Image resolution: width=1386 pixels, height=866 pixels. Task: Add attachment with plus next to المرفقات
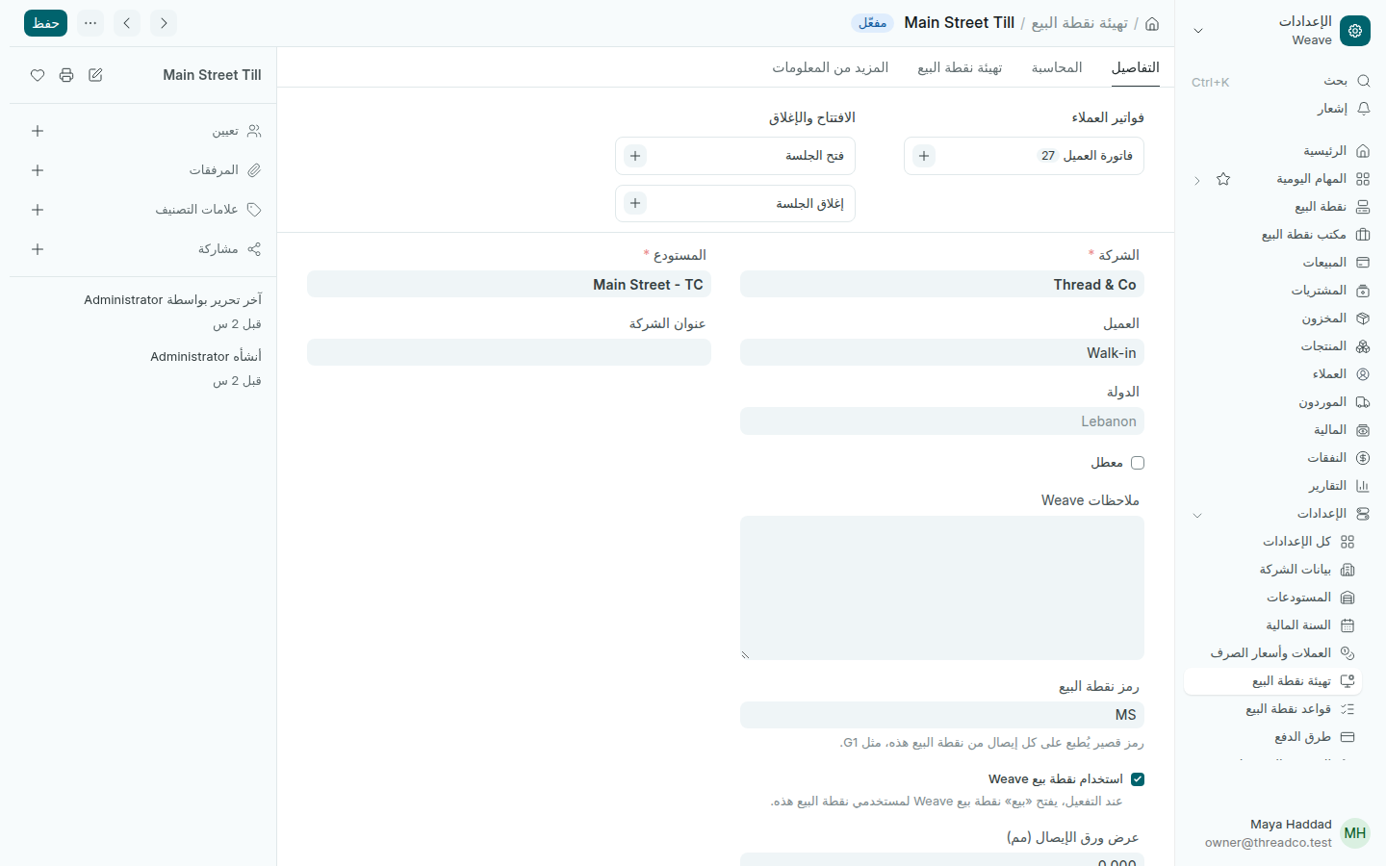coord(38,170)
